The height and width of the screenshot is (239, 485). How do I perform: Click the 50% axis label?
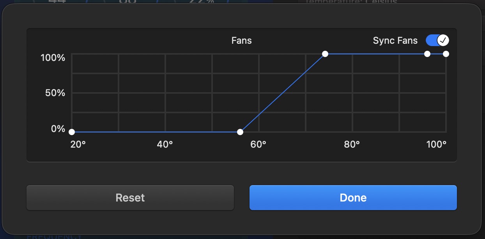tap(55, 93)
